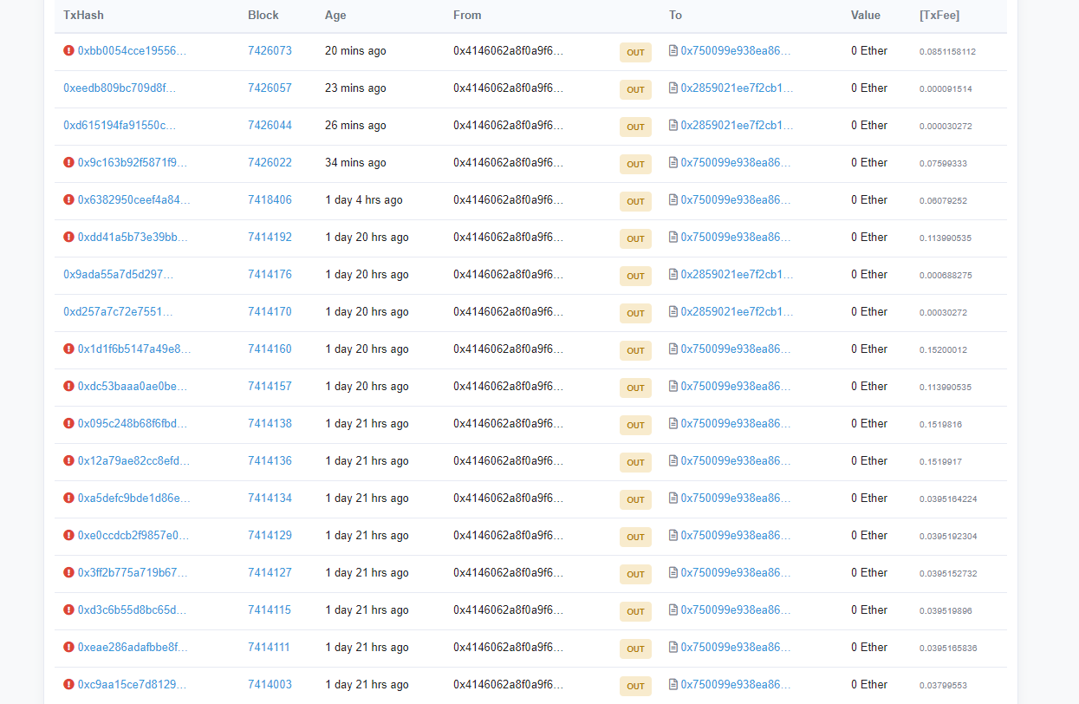Click the failed icon beside 0x3ff2b775a719b67
This screenshot has height=704, width=1079.
(69, 572)
